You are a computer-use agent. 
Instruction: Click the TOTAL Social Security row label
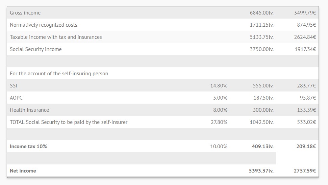69,122
